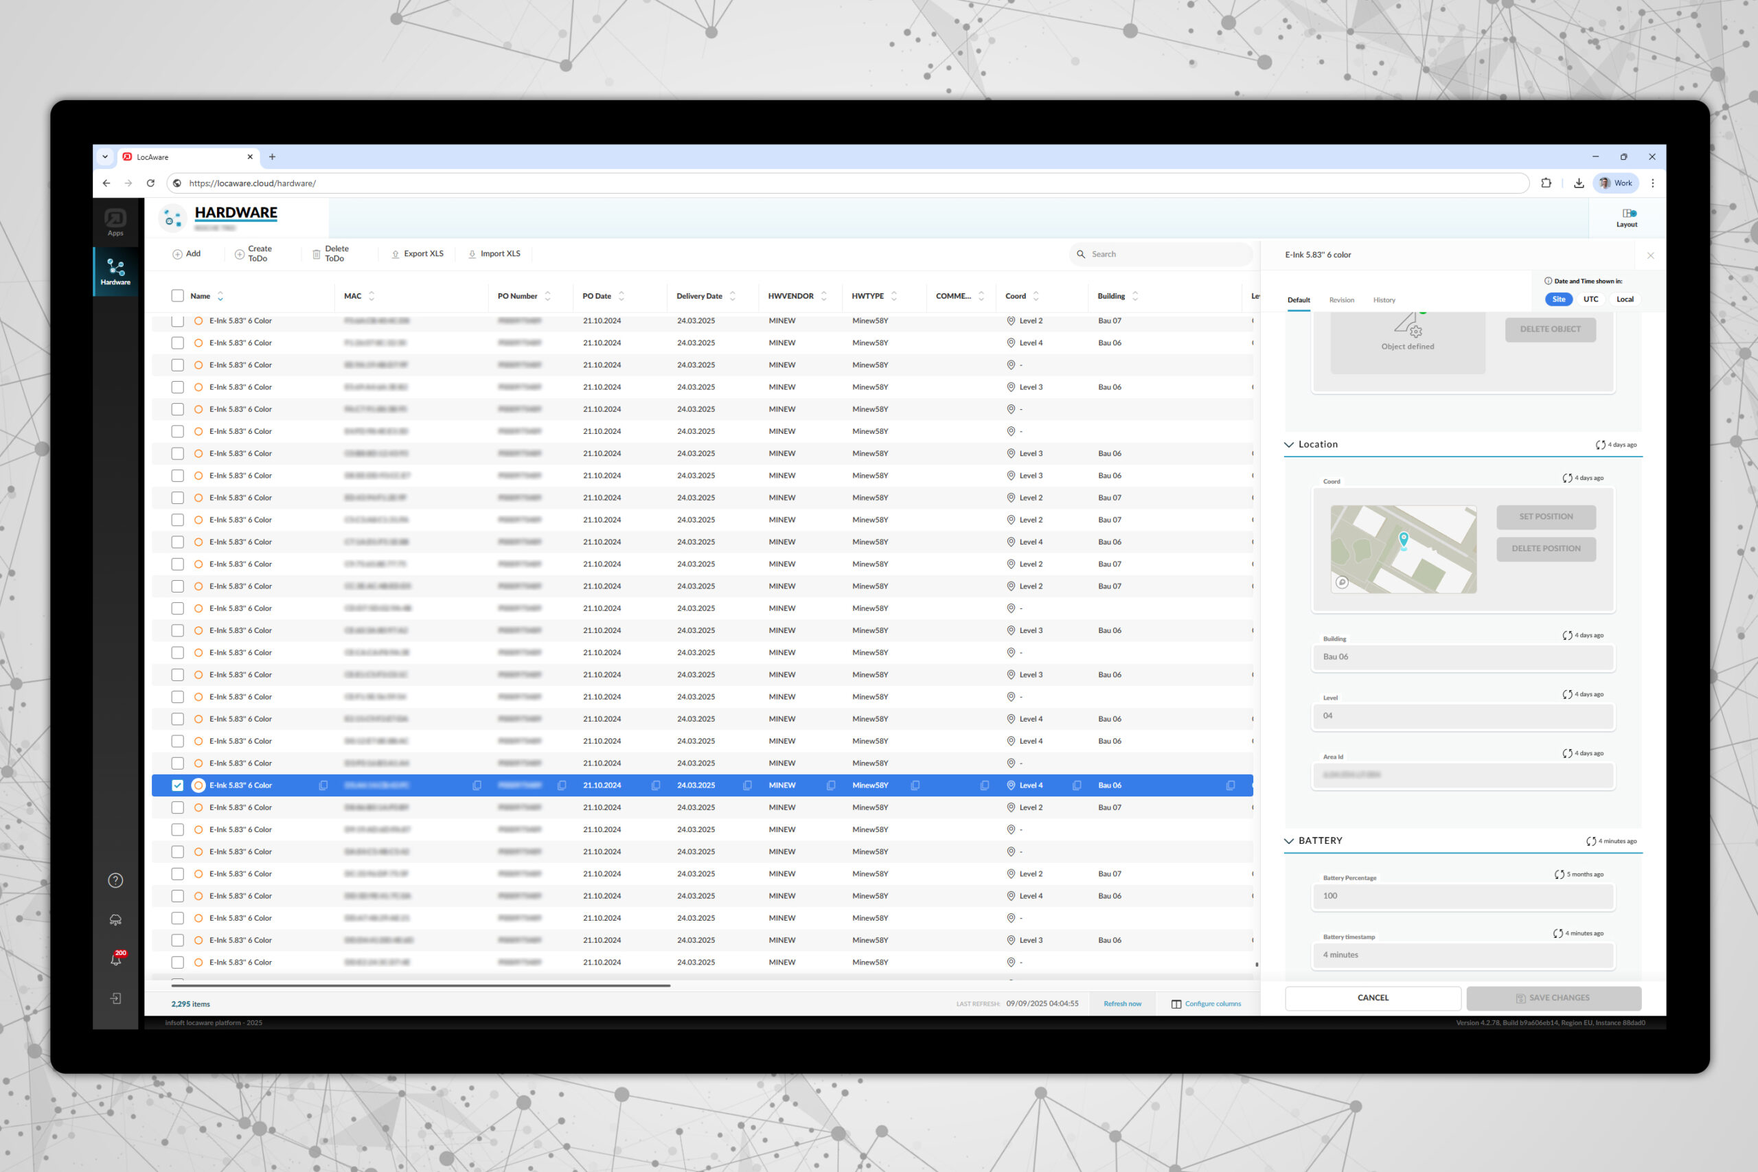Switch date and time display to UTC
1758x1172 pixels.
(1590, 299)
